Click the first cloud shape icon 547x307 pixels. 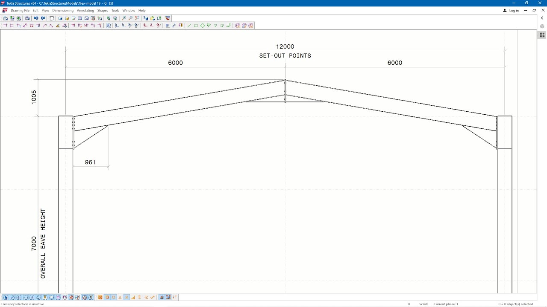coord(238,26)
